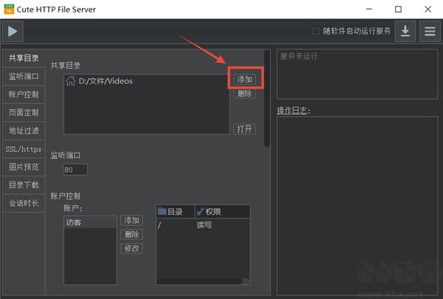
Task: Open the SSL/https tab
Action: (23, 148)
